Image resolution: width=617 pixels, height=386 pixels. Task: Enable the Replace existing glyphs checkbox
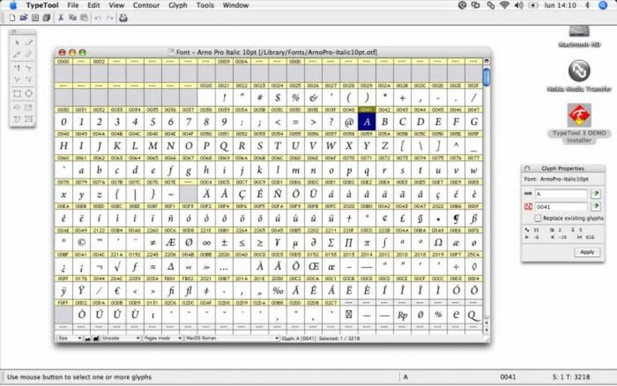(x=538, y=218)
